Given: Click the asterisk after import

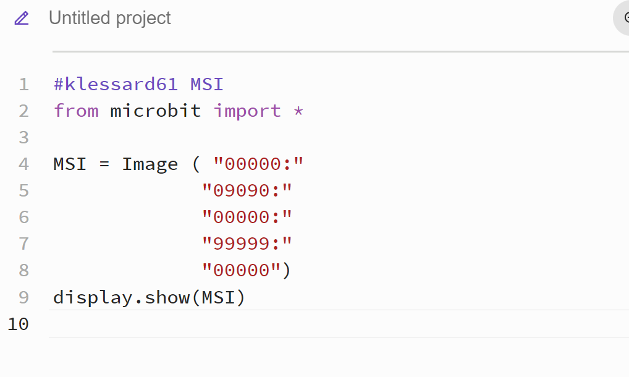Looking at the screenshot, I should click(x=298, y=111).
